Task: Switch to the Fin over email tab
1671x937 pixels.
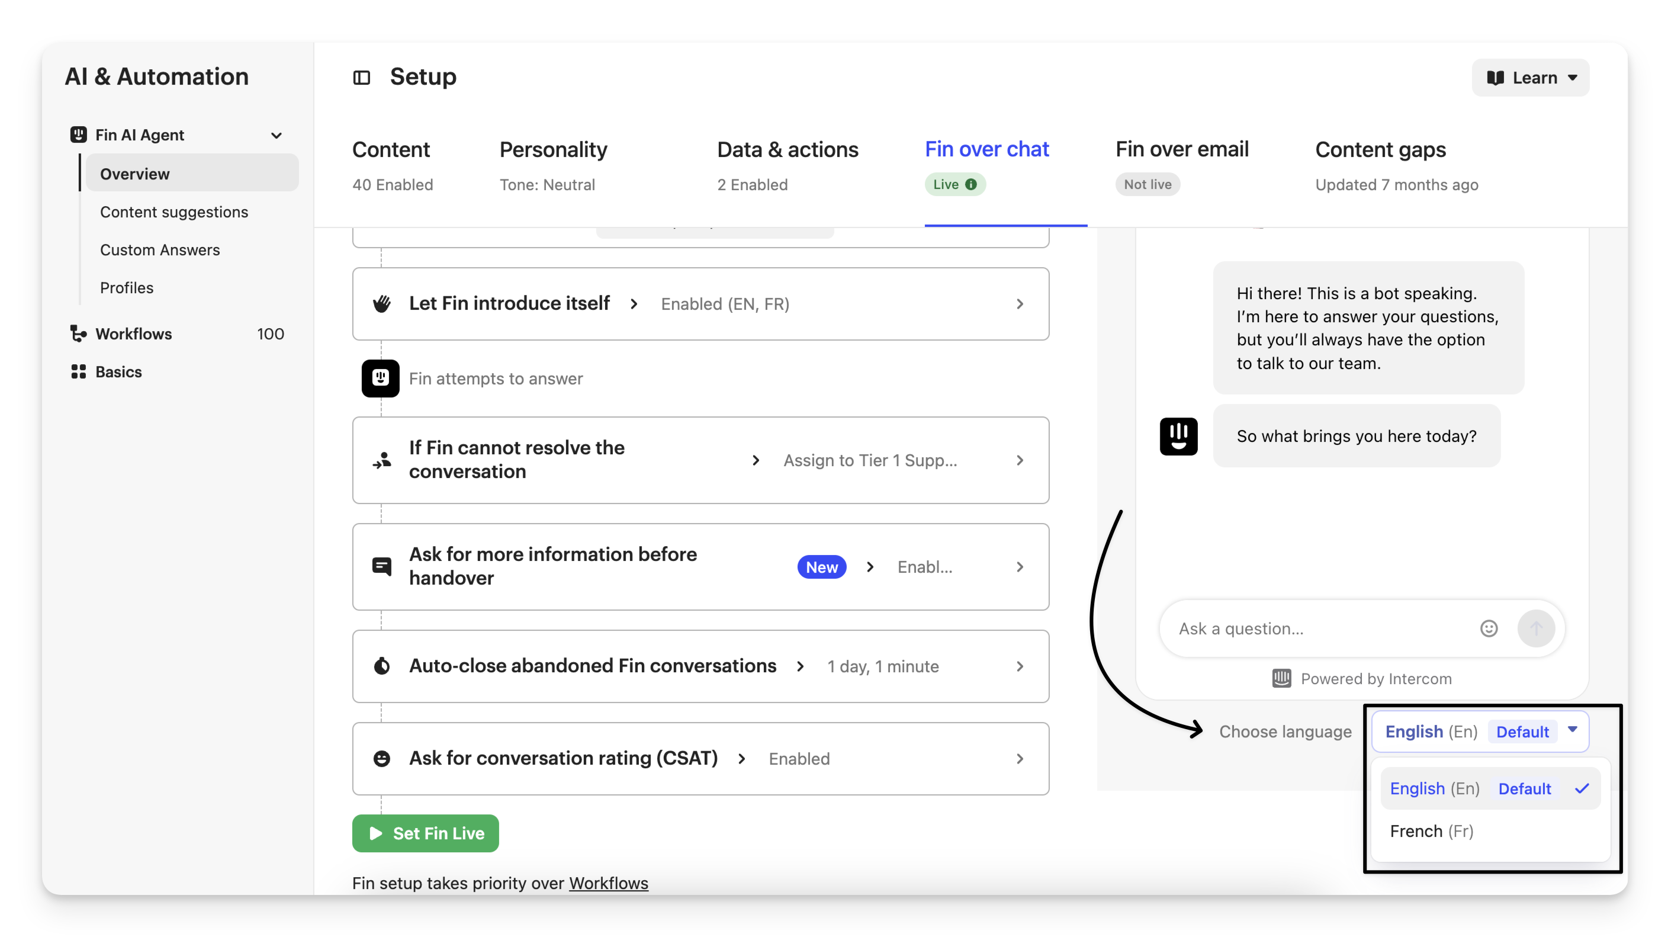Action: [1181, 150]
